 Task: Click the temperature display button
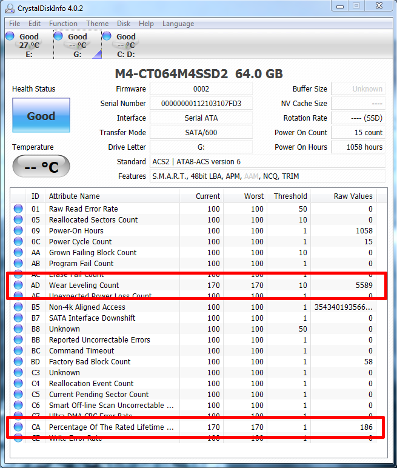coord(41,166)
